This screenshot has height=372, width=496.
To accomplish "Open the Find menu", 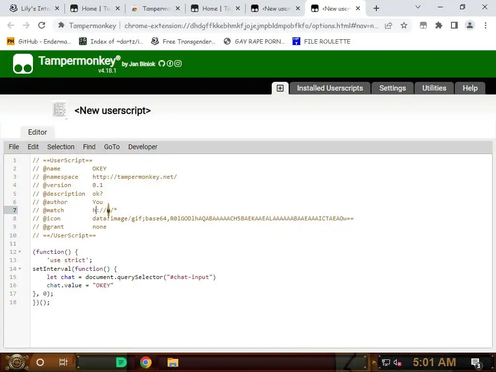I will (89, 147).
